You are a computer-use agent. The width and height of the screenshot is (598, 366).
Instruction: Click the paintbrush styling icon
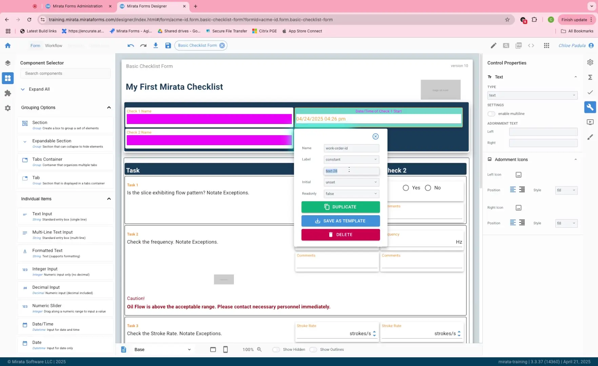tap(590, 137)
